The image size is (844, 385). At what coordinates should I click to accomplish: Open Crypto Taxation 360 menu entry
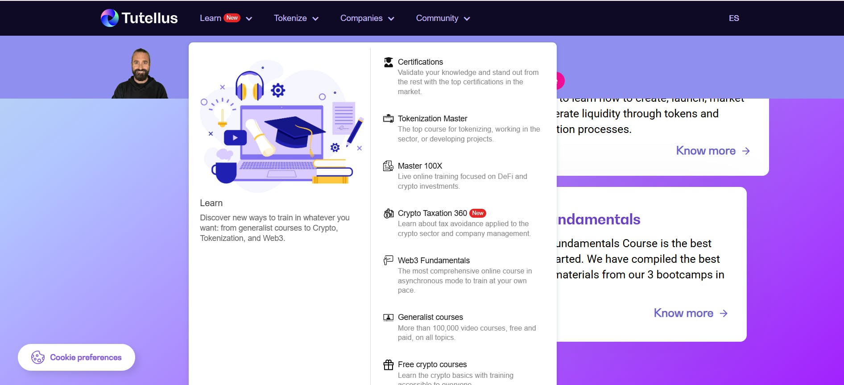click(432, 213)
